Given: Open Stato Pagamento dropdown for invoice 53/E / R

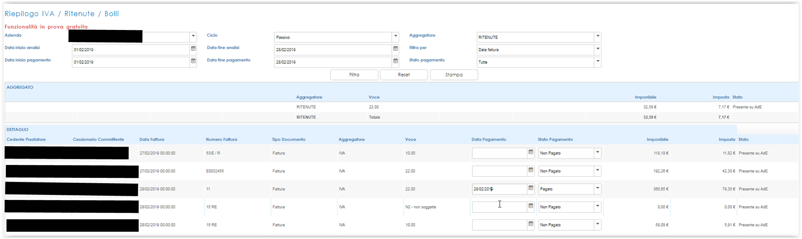Looking at the screenshot, I should [x=597, y=153].
